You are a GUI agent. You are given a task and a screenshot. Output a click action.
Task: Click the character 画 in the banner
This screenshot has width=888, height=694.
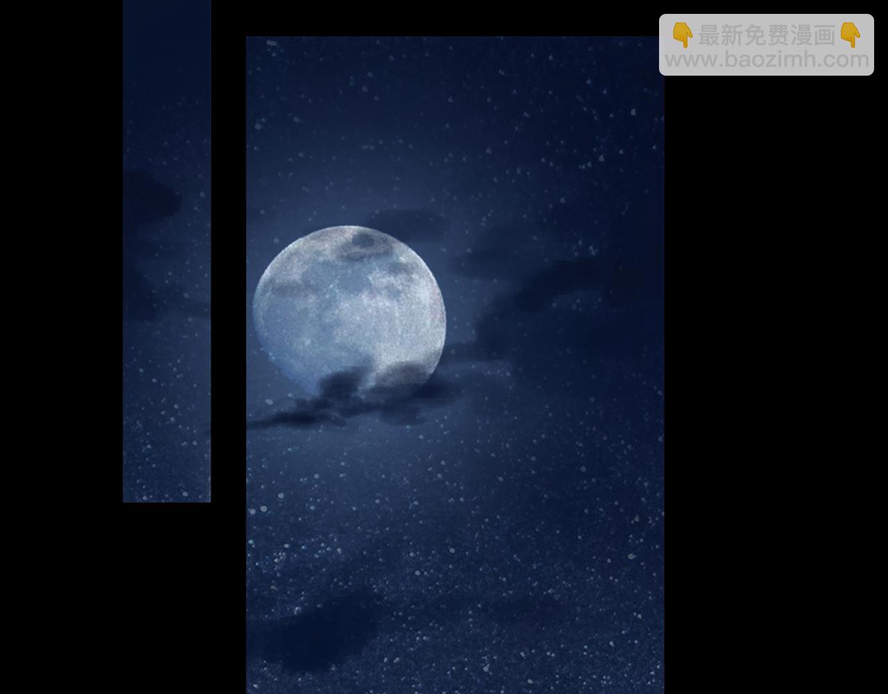point(824,35)
